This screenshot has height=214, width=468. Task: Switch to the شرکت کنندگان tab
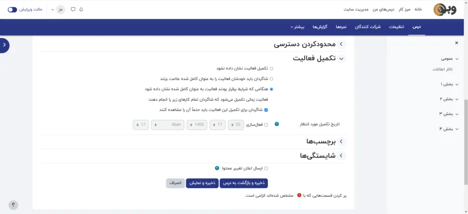[x=368, y=27]
